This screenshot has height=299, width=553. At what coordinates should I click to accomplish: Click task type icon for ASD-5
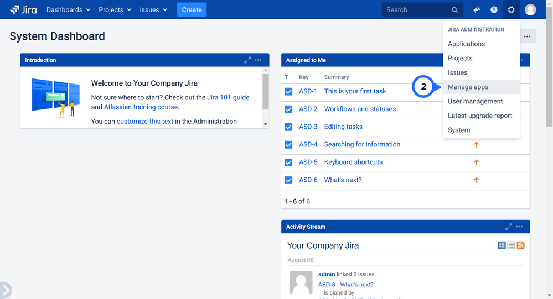click(288, 162)
